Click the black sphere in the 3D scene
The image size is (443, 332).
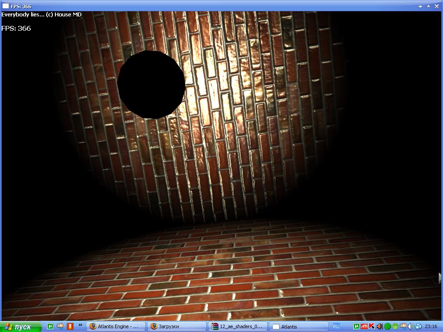151,84
